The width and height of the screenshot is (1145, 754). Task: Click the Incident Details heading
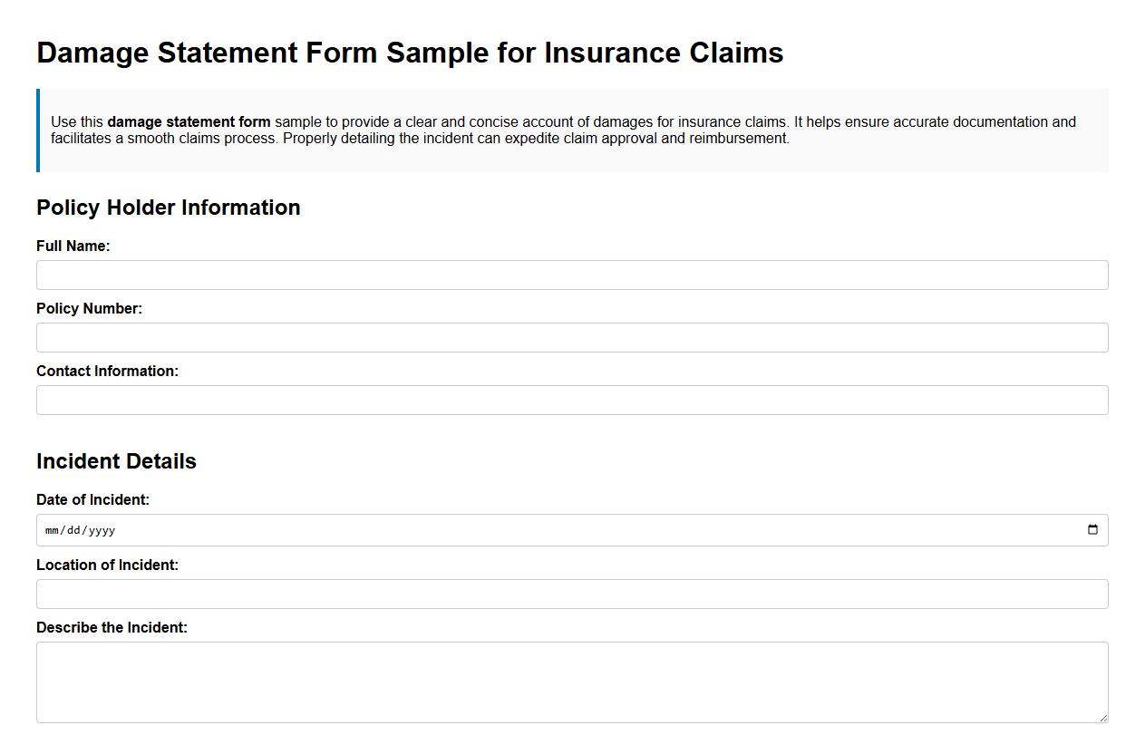(x=115, y=461)
